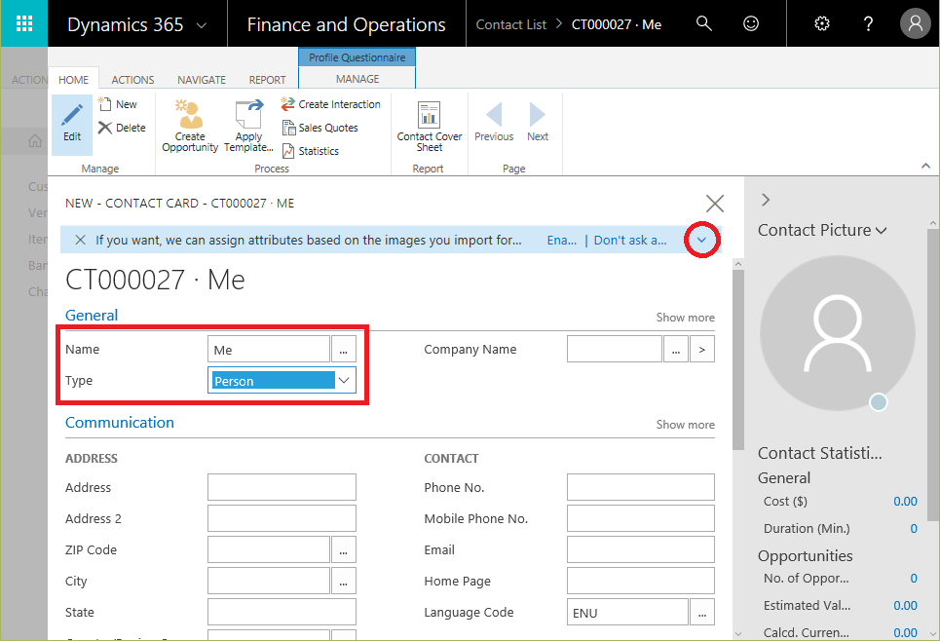Create a New contact
940x641 pixels.
[118, 104]
